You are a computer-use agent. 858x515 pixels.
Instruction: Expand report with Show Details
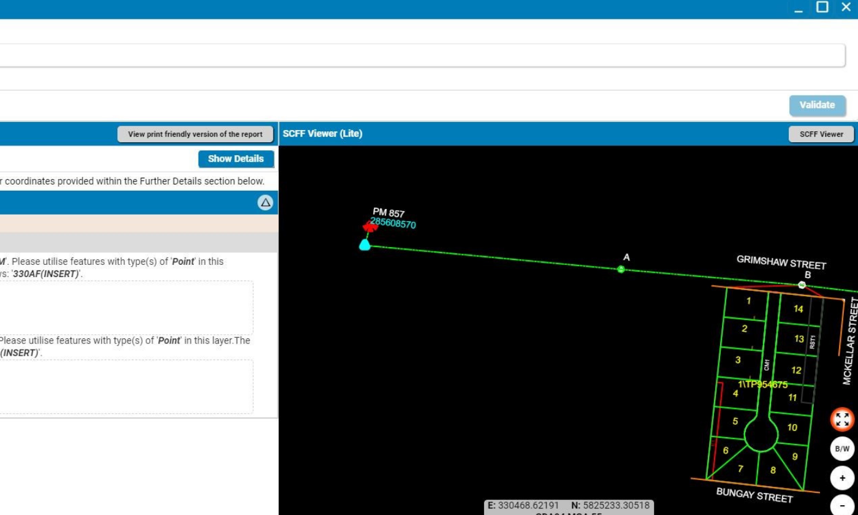tap(235, 159)
